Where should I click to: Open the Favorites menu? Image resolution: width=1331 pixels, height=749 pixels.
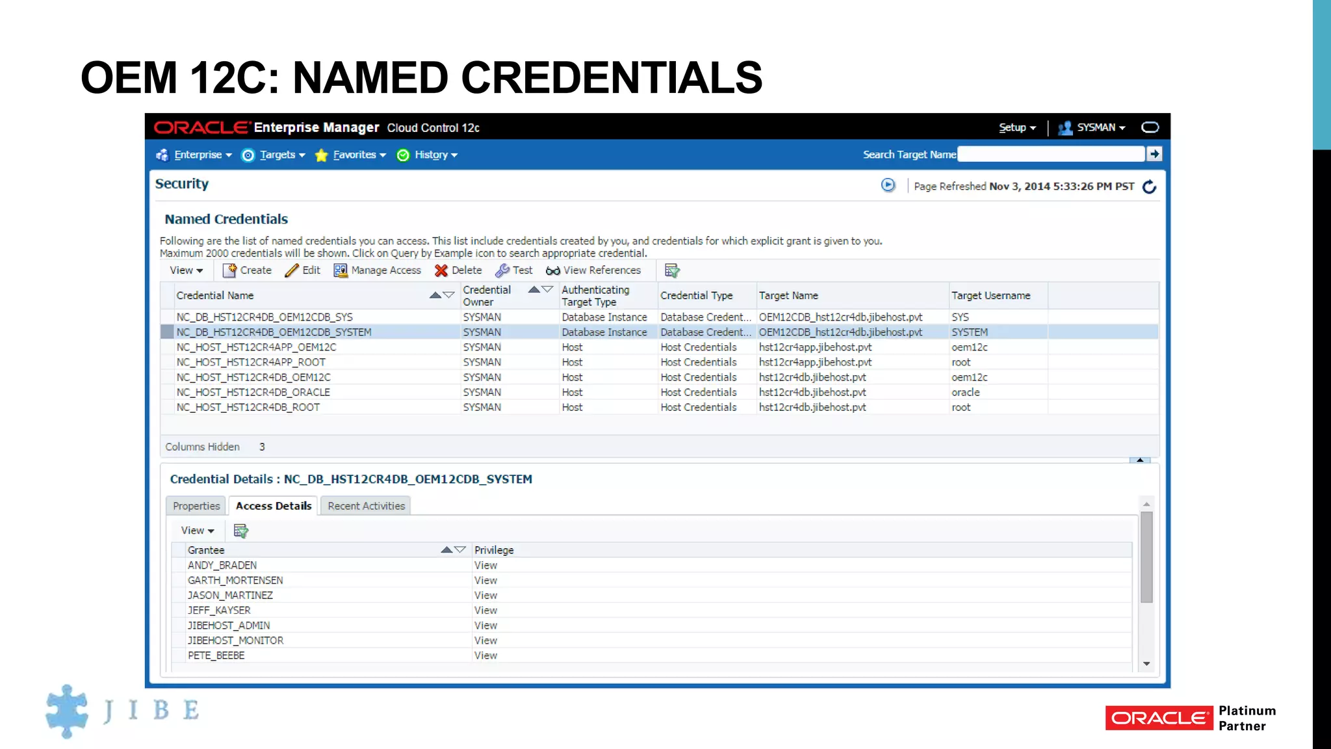350,155
